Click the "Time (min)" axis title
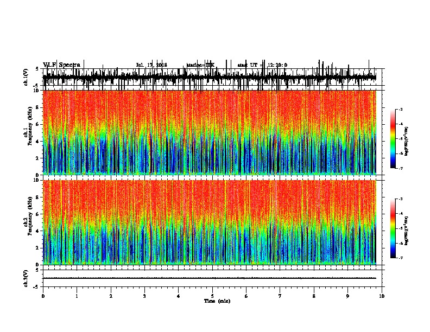Image resolution: width=430 pixels, height=332 pixels. click(x=217, y=301)
